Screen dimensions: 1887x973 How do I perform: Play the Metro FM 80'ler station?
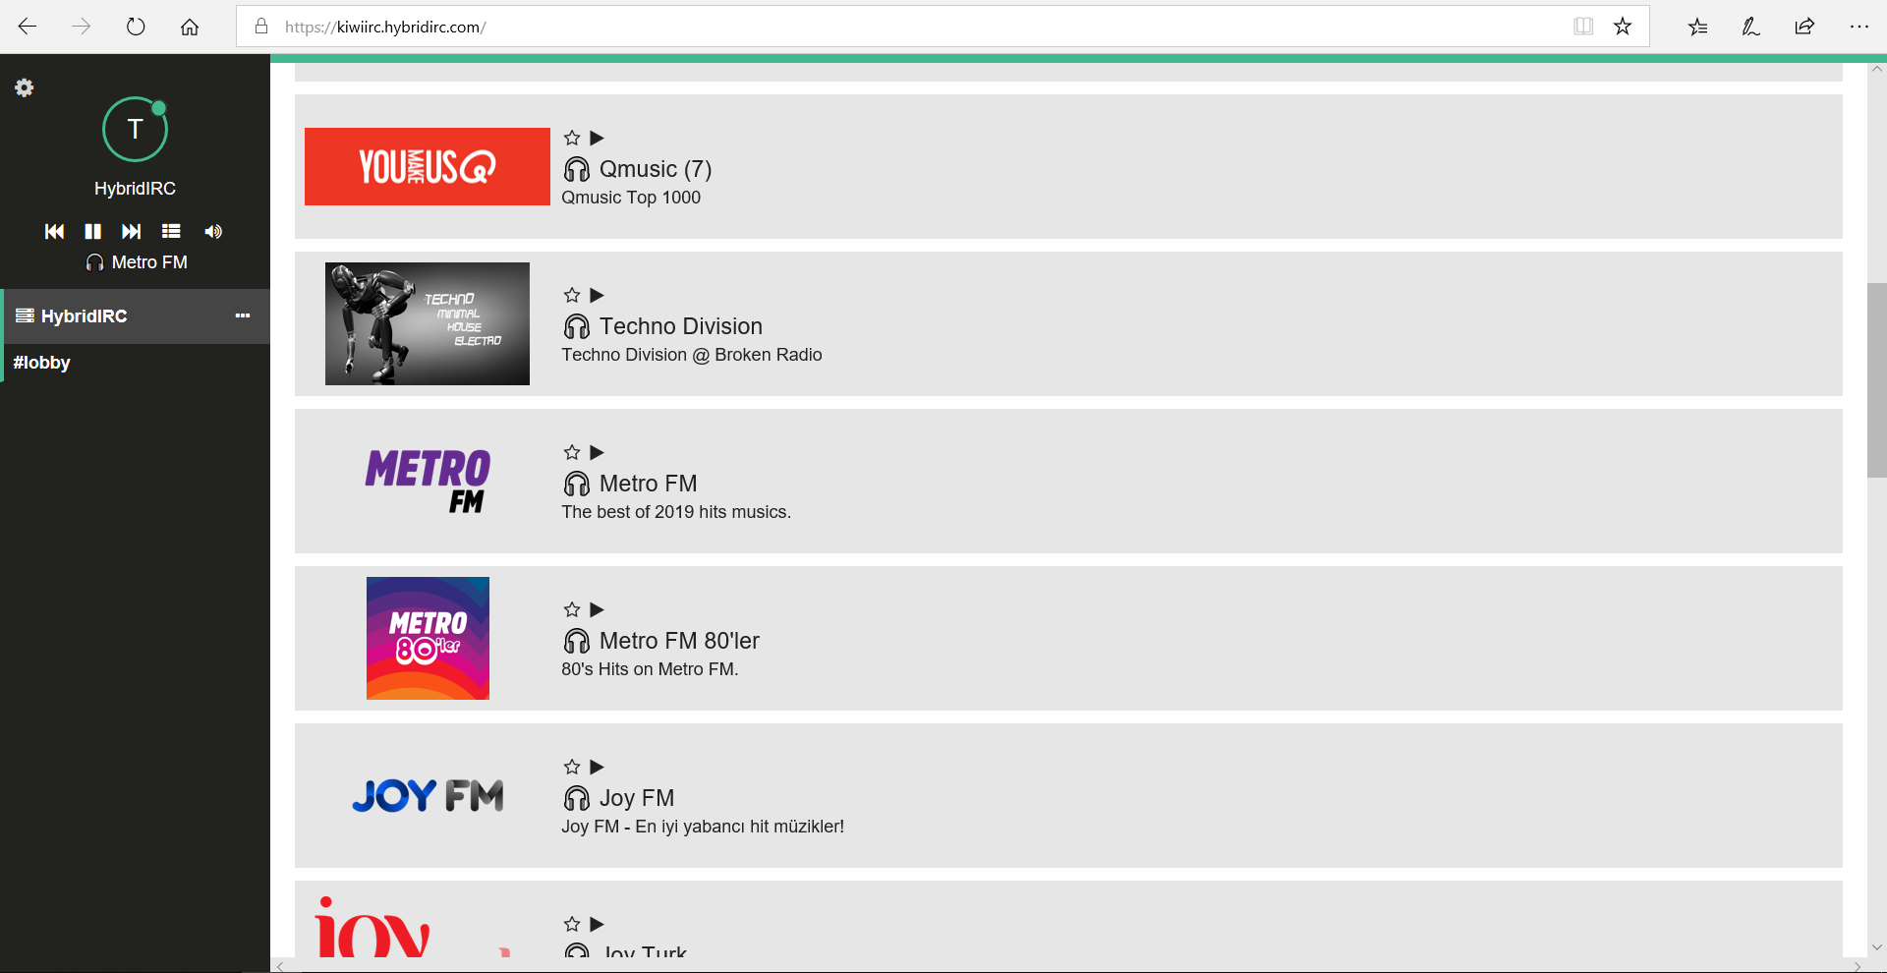tap(597, 609)
